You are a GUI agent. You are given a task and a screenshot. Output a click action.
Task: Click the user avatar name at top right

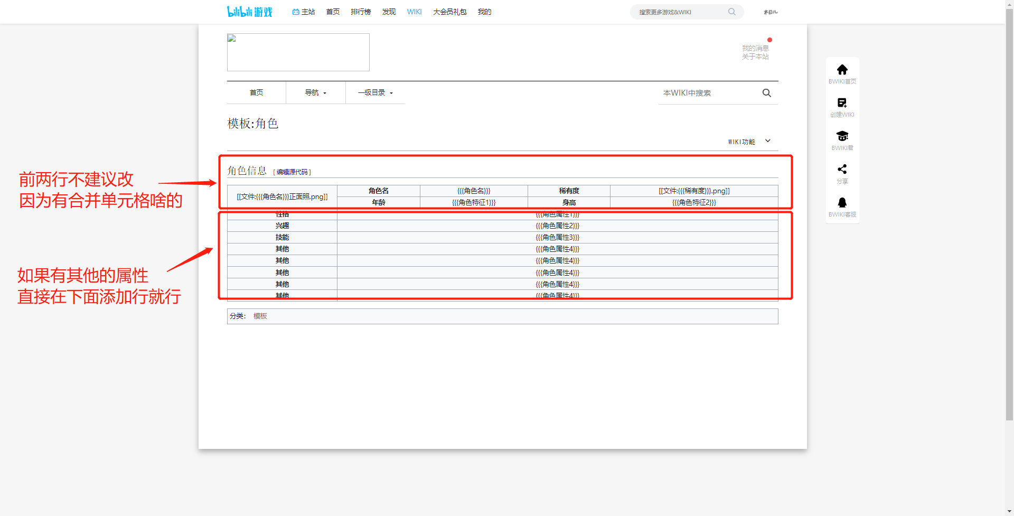click(771, 12)
